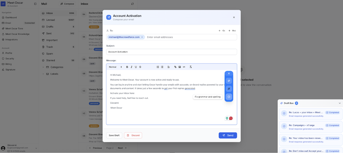
Task: Toggle bold formatting in message editor
Action: pyautogui.click(x=127, y=67)
